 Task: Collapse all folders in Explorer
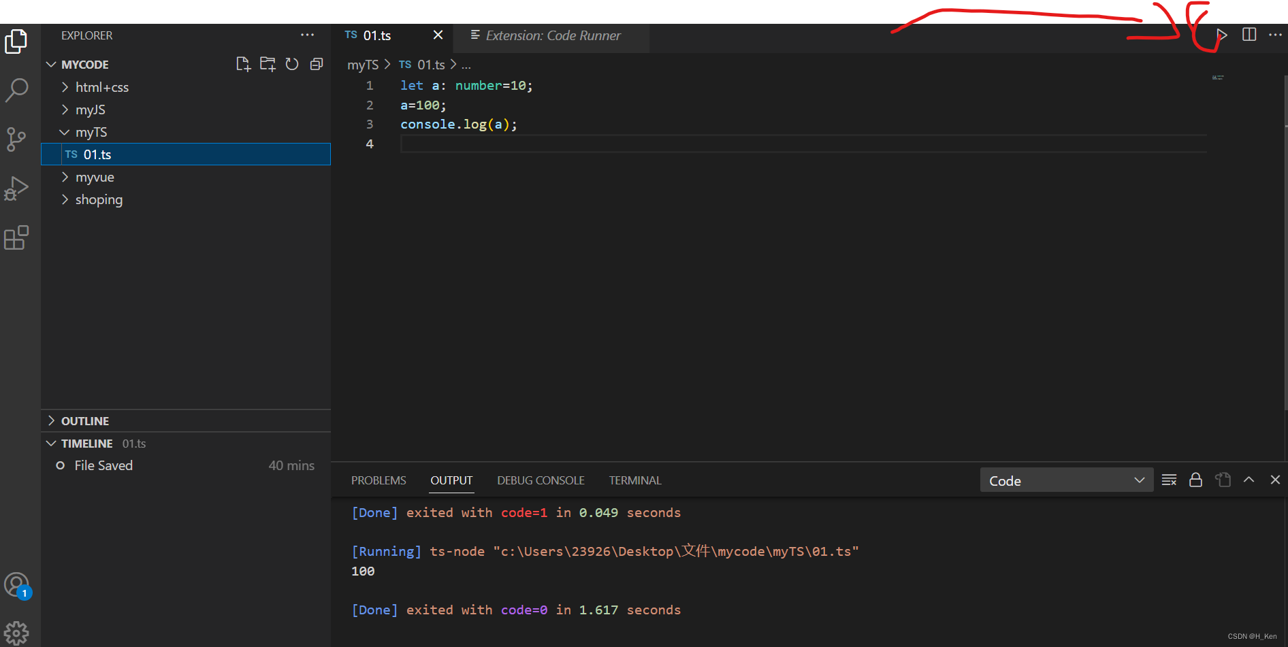pos(316,64)
